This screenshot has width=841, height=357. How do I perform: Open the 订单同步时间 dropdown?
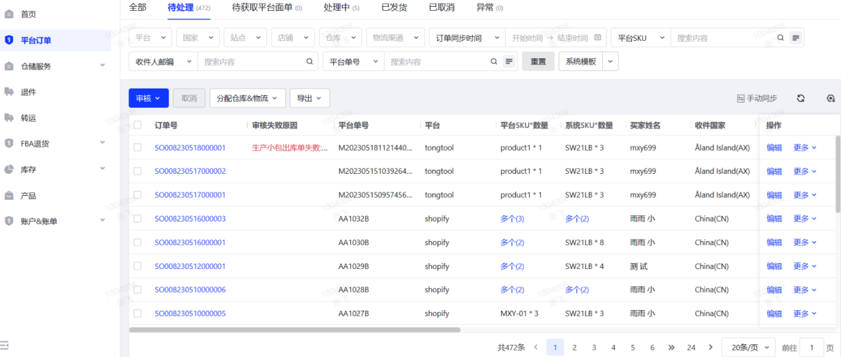pos(467,38)
